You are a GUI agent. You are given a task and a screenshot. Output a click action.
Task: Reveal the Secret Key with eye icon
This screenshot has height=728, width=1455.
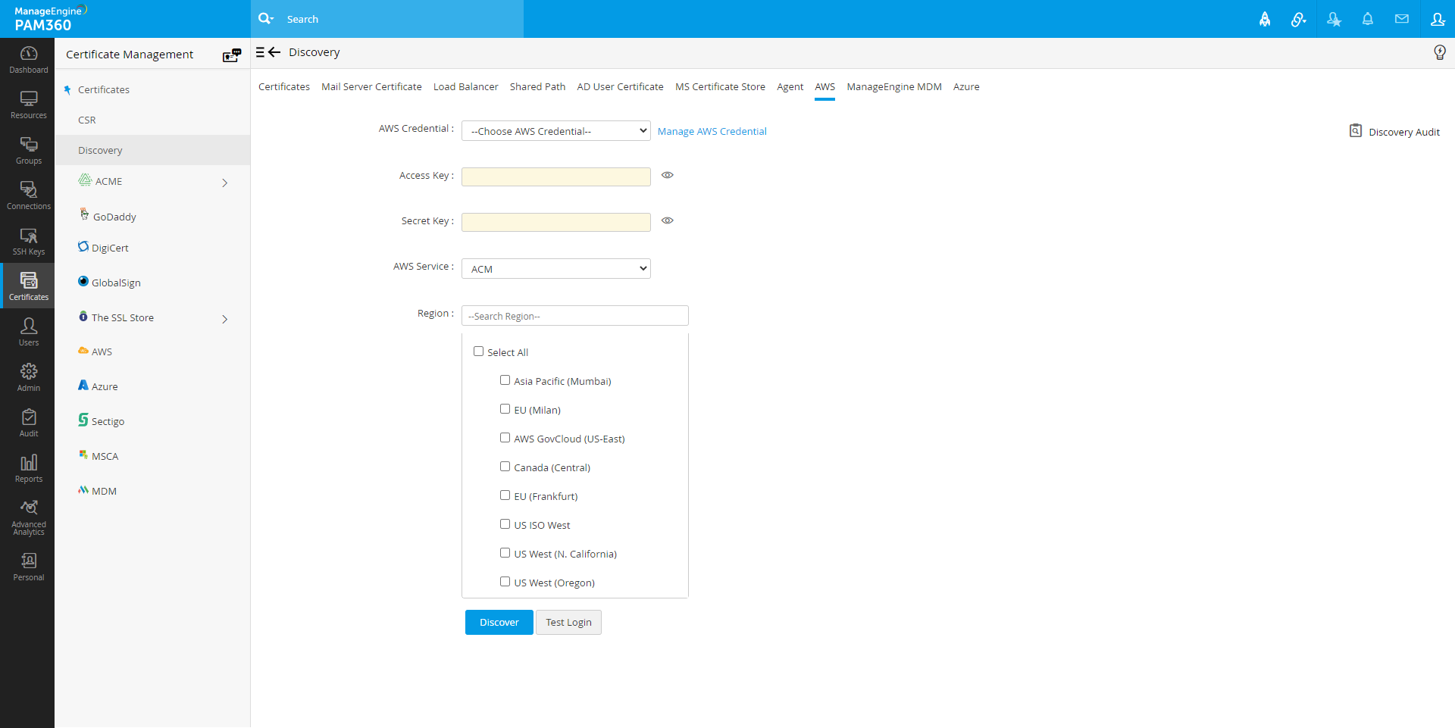coord(667,220)
